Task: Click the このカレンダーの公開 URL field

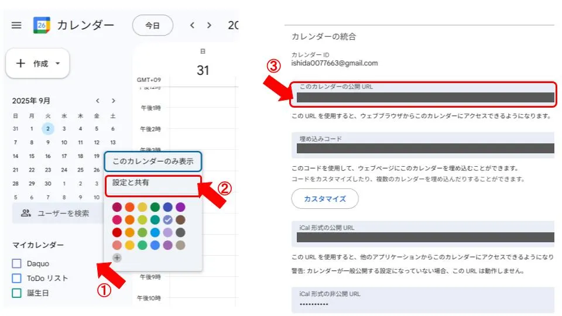Action: [422, 94]
